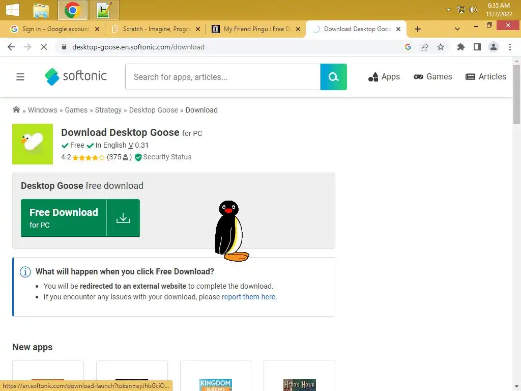Go back to previous page
Screen dimensions: 521x391
click(11, 47)
